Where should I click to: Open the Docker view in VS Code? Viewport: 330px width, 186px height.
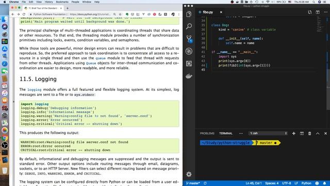point(189,76)
